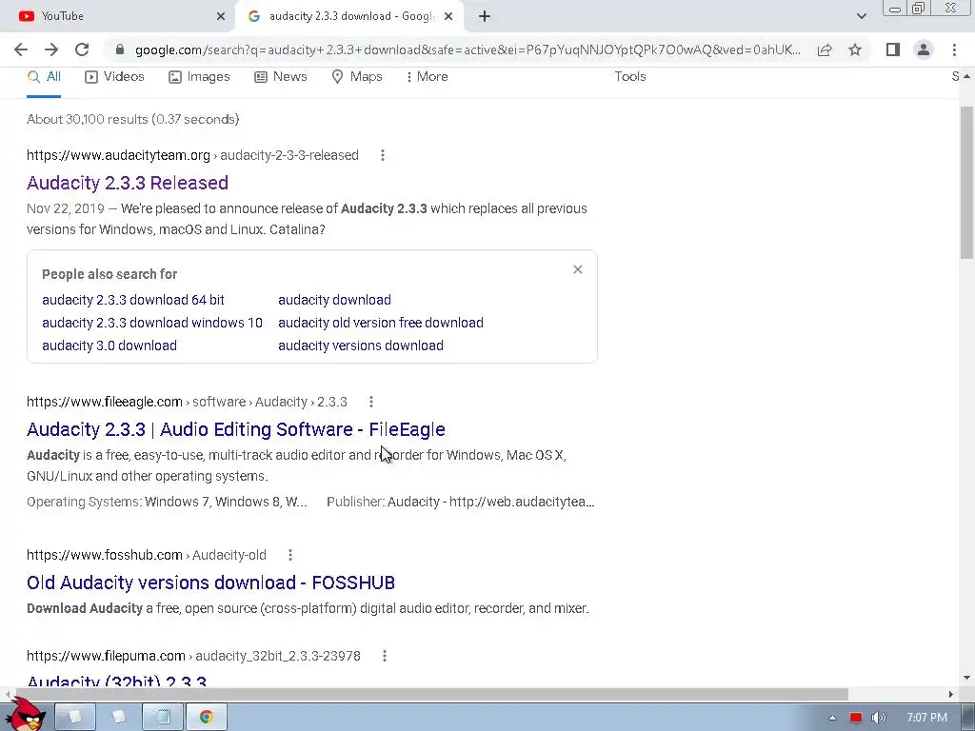Select the audacity 2.3.3 download tab

[350, 16]
